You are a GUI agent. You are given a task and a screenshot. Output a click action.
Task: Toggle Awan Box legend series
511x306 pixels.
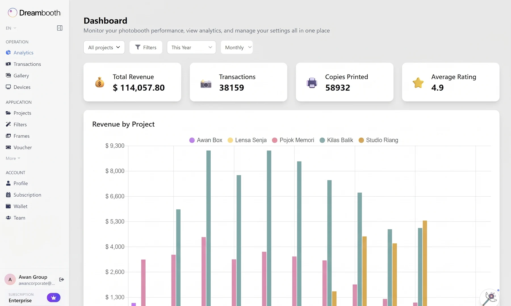tap(206, 140)
